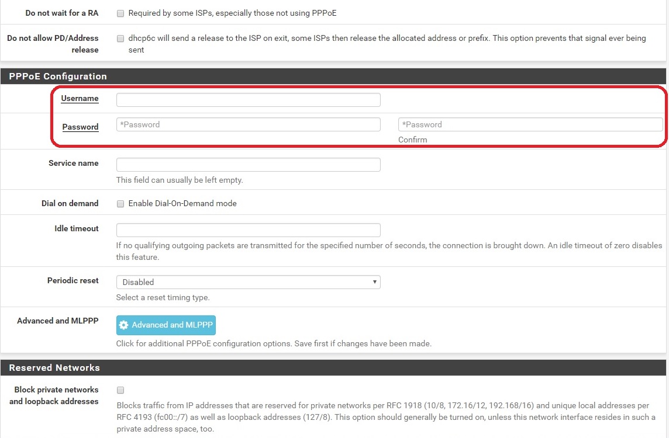Click into the Service name field

point(248,165)
